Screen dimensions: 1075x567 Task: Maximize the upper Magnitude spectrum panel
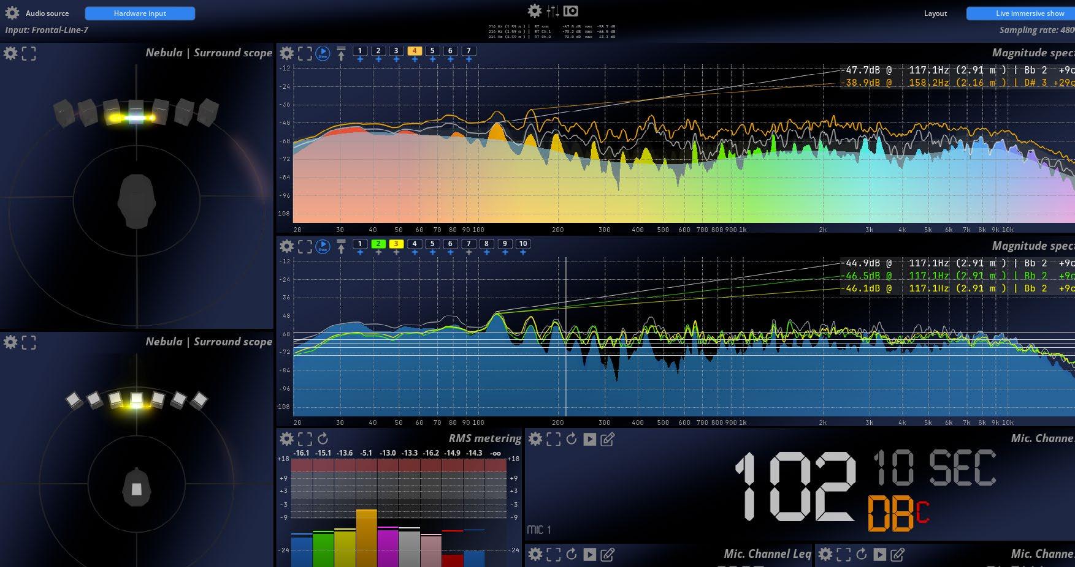(305, 53)
